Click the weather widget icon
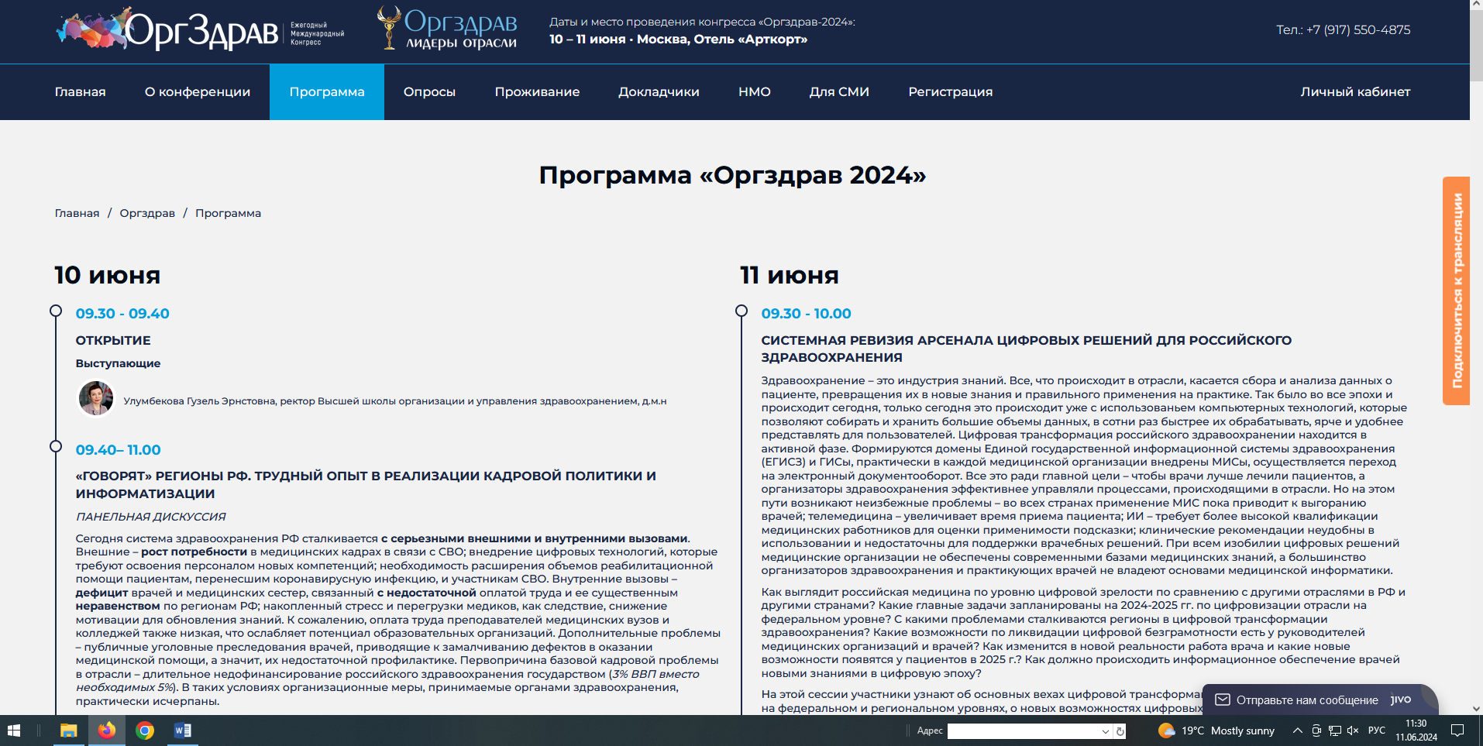 tap(1166, 731)
